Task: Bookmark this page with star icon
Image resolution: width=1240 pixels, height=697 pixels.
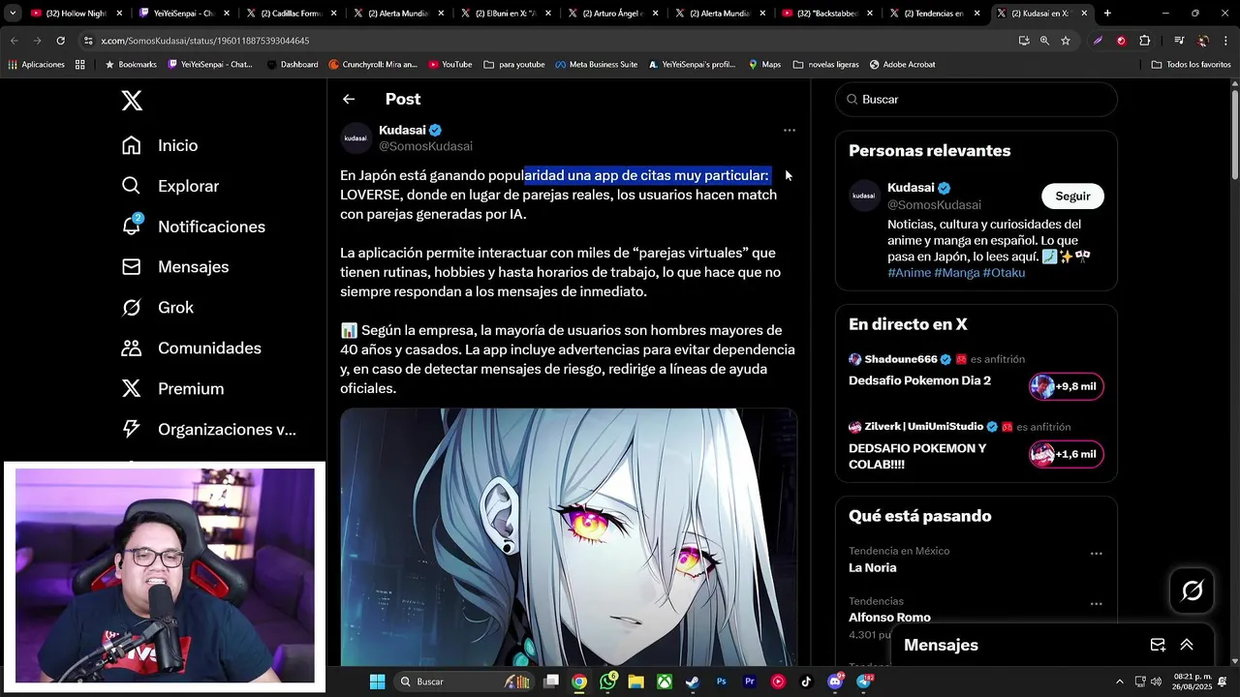Action: [x=1066, y=41]
